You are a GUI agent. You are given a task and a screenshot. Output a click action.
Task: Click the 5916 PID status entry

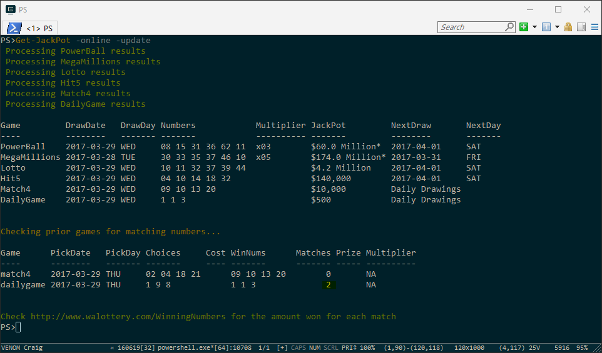click(562, 348)
